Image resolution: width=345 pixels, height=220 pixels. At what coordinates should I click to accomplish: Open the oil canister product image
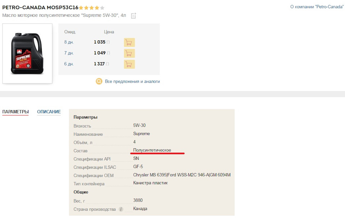27,53
